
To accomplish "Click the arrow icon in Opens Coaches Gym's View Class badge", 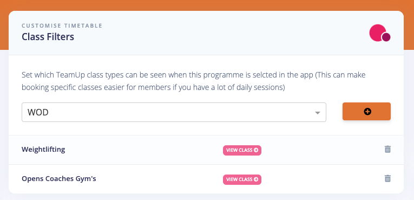I will tap(256, 179).
